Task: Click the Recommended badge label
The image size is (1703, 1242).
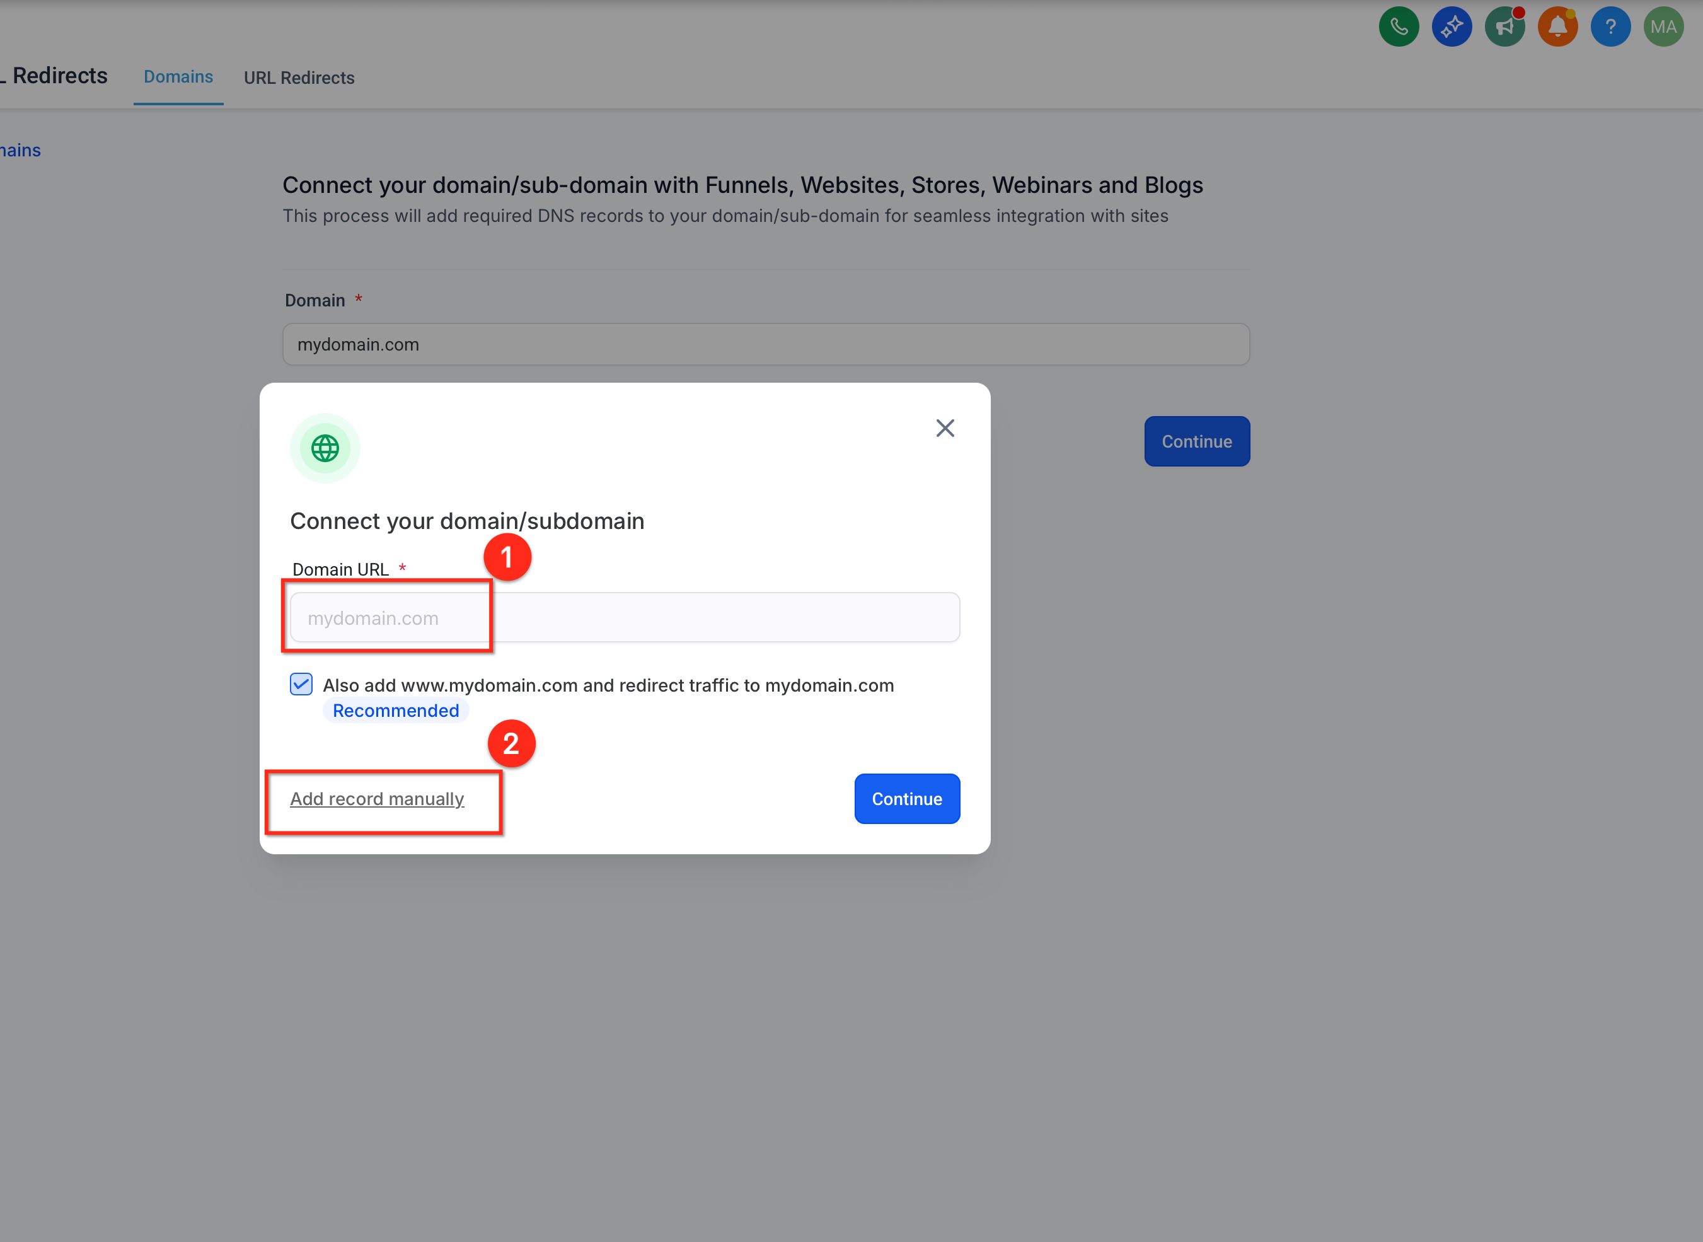Action: pyautogui.click(x=396, y=711)
